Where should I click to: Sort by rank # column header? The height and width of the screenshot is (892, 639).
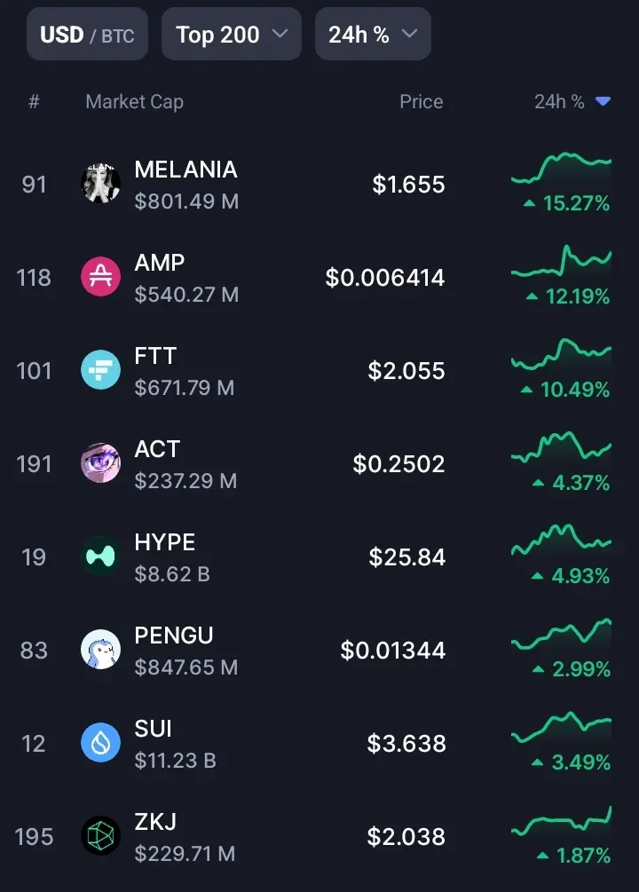(34, 102)
